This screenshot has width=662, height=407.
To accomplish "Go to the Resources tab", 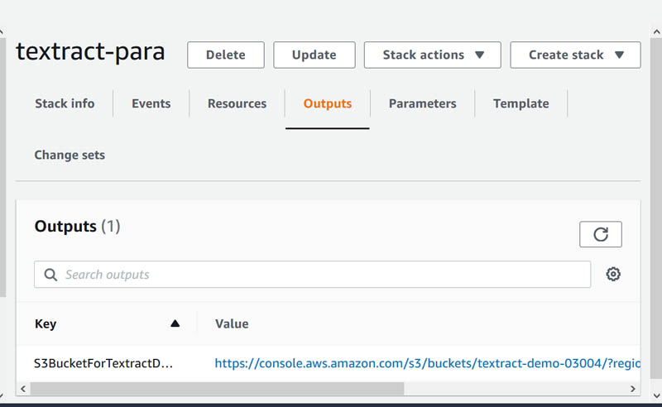I will click(237, 103).
